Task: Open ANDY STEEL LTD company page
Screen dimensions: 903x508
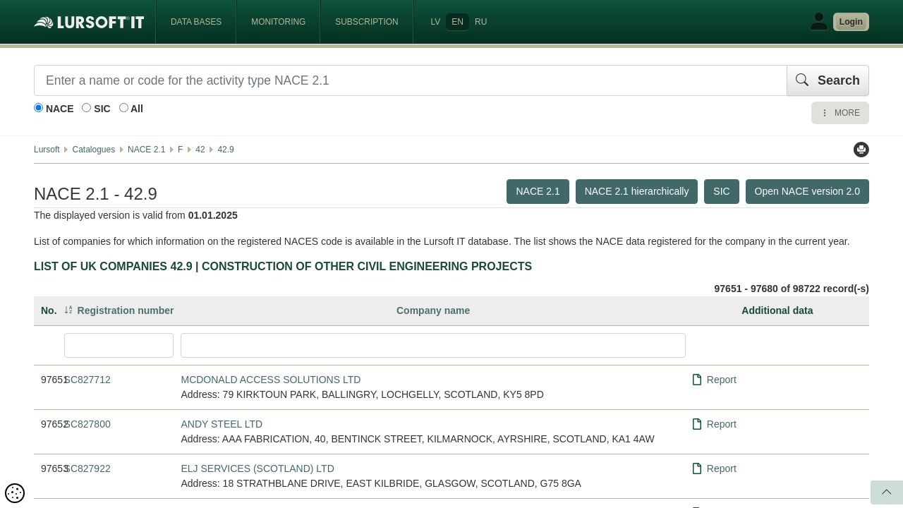Action: click(x=222, y=424)
